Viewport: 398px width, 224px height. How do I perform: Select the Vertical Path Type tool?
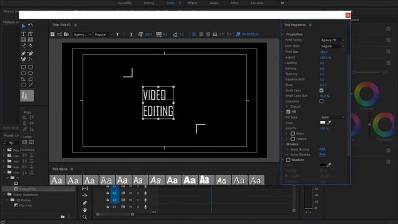30,45
